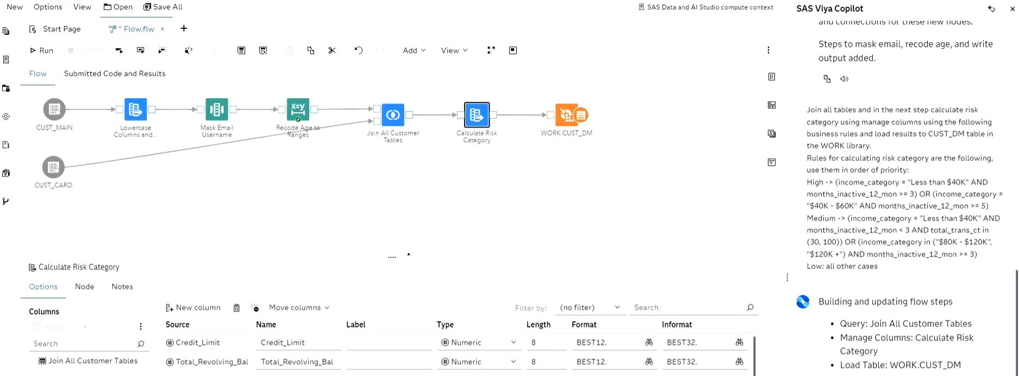Screen dimensions: 1019x376
Task: Select the CUST_MAIN table node
Action: [x=54, y=110]
